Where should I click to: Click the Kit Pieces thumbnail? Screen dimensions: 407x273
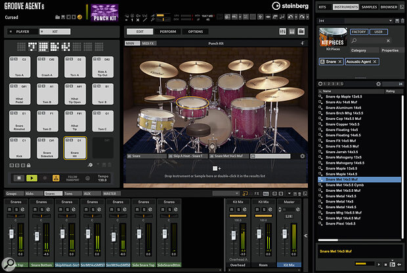(x=333, y=37)
